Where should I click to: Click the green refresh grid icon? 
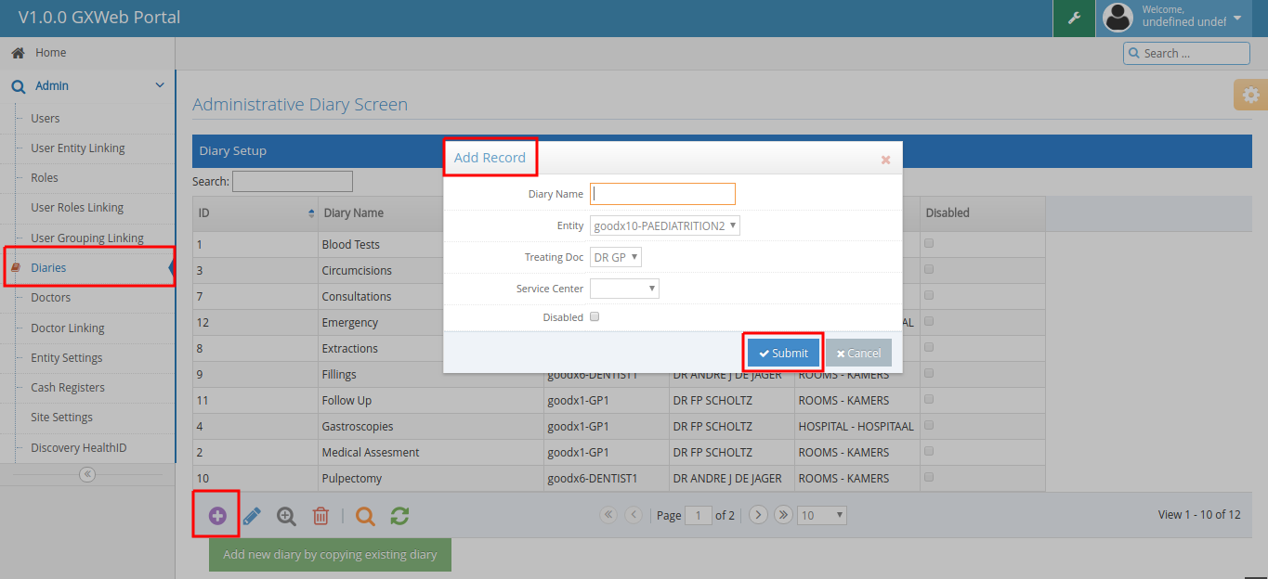[399, 516]
